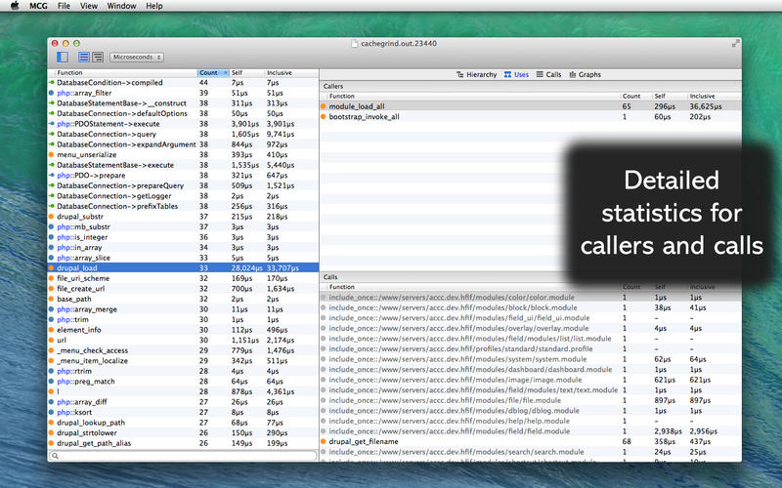
Task: Select php::preg_match row
Action: (x=183, y=382)
